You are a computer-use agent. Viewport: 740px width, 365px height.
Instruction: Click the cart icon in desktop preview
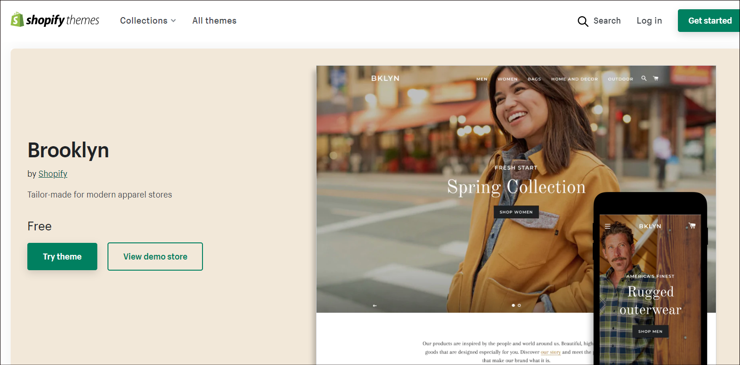[x=656, y=78]
